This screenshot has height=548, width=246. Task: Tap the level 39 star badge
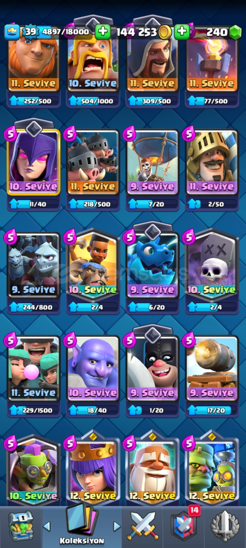click(x=31, y=32)
